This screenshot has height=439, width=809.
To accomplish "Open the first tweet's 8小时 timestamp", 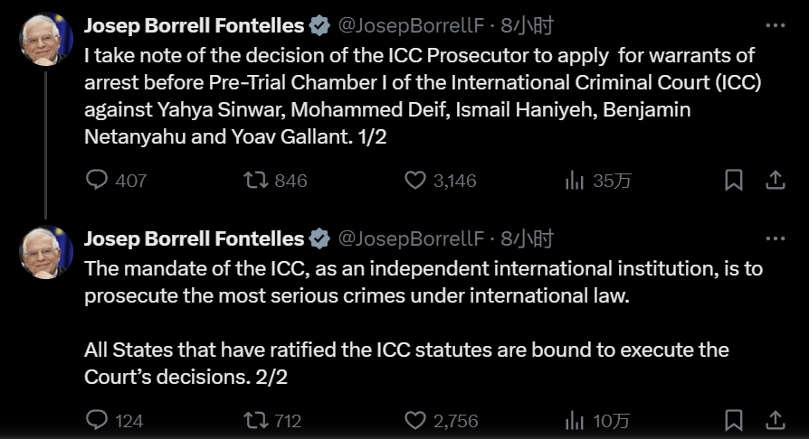I will coord(528,25).
